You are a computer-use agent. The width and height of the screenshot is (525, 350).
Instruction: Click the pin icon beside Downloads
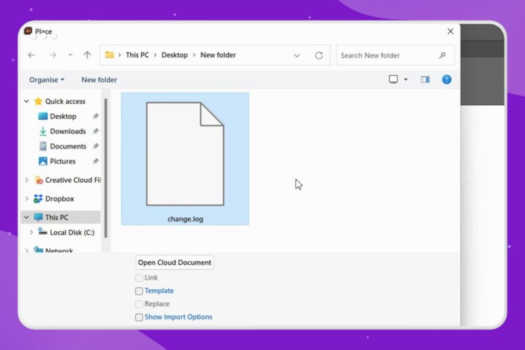pyautogui.click(x=96, y=131)
